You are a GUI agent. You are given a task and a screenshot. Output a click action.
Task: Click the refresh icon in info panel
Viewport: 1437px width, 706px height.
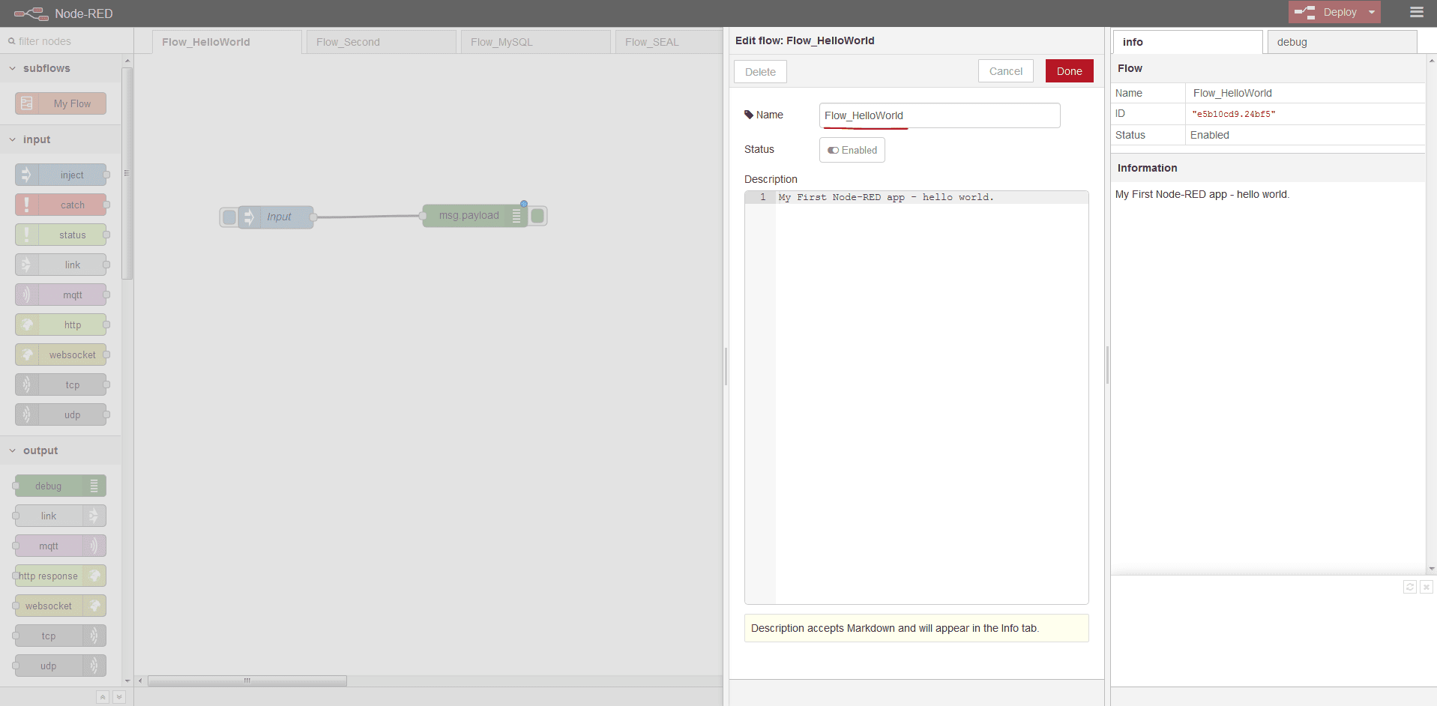click(x=1409, y=587)
